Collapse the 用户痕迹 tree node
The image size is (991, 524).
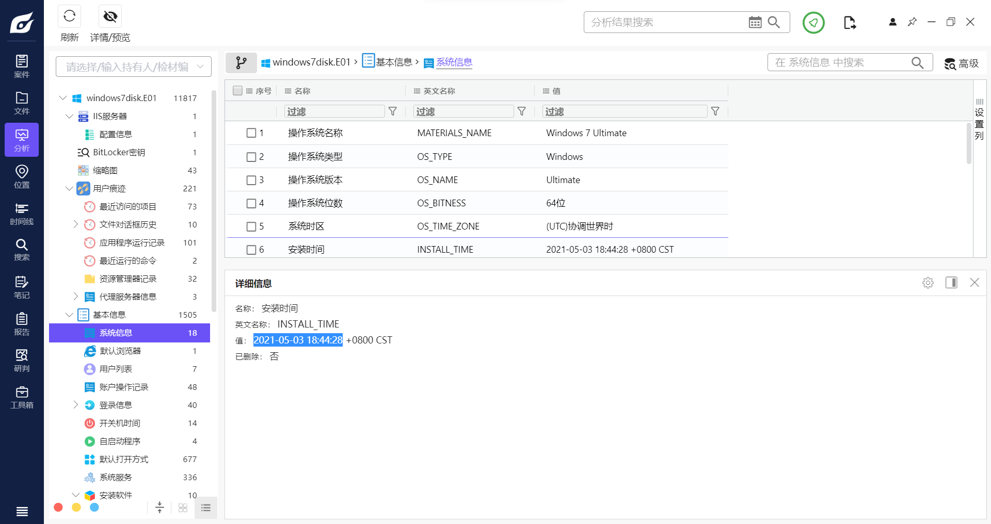(69, 188)
